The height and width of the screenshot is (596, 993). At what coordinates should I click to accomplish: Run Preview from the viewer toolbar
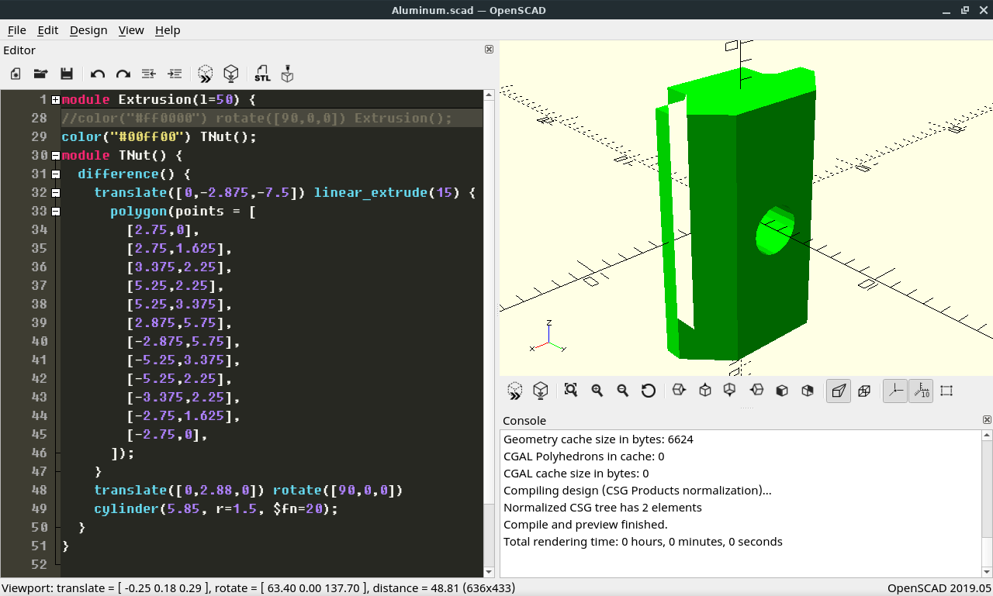(x=515, y=391)
